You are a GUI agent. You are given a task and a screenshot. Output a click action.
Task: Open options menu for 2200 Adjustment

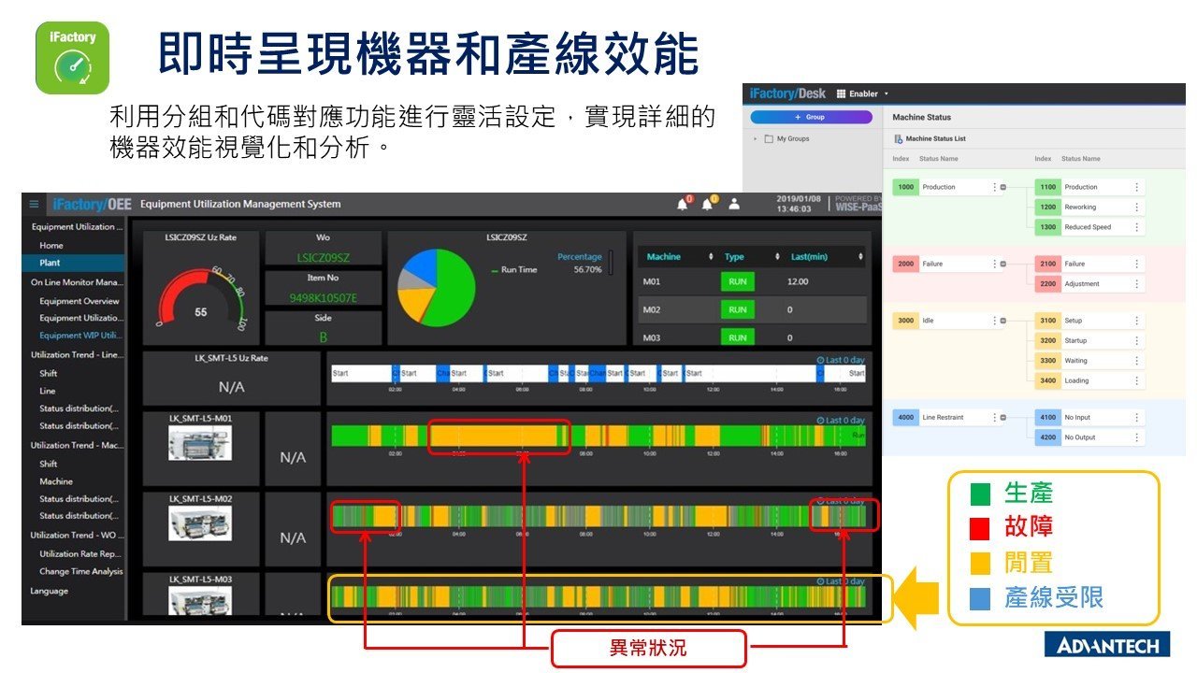coord(1137,283)
